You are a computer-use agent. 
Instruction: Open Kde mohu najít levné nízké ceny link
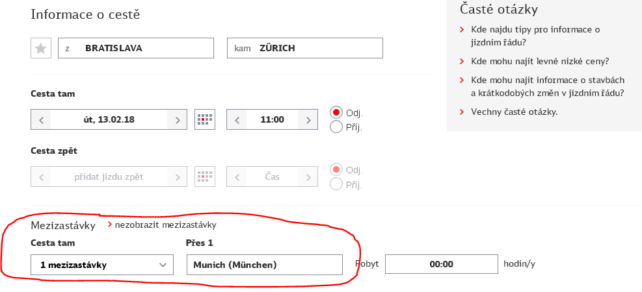(540, 61)
